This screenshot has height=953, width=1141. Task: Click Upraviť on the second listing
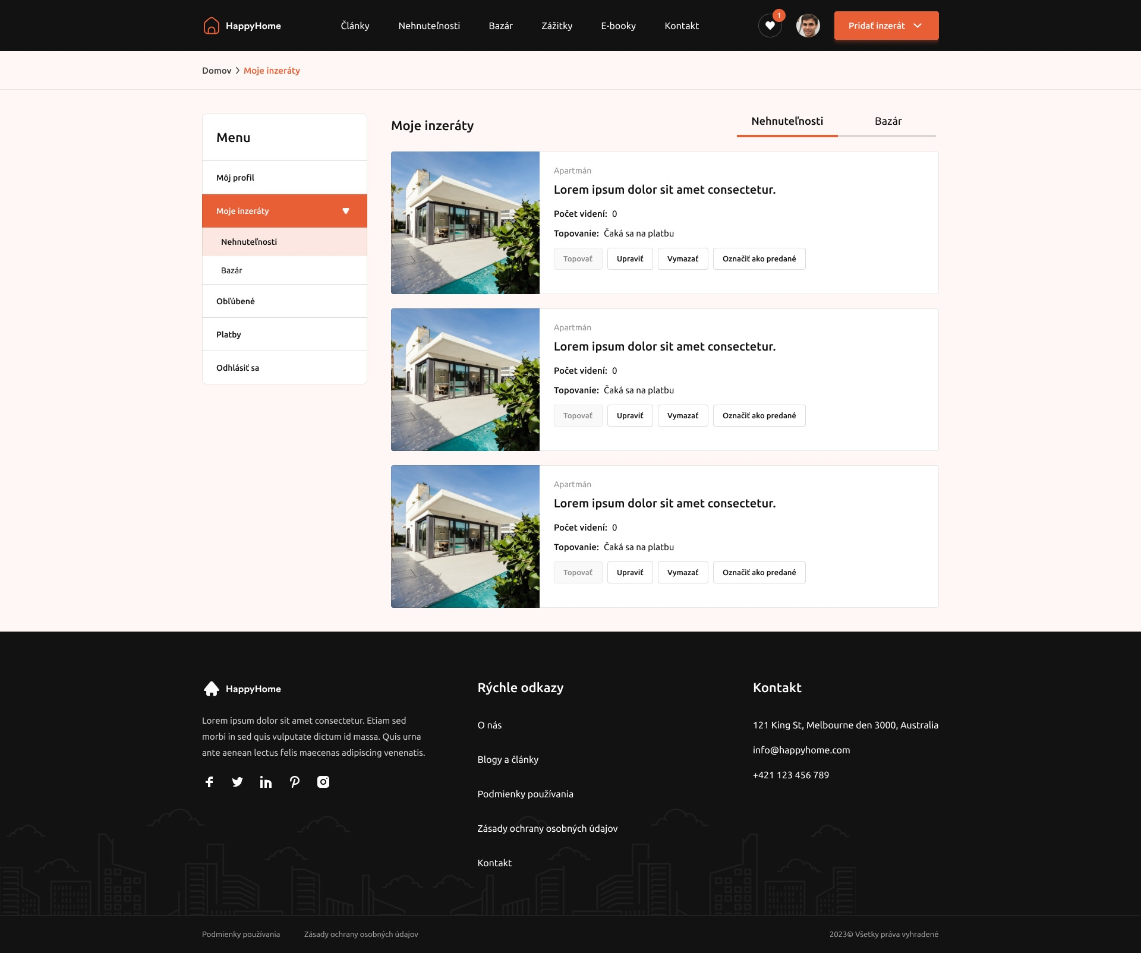click(x=630, y=416)
